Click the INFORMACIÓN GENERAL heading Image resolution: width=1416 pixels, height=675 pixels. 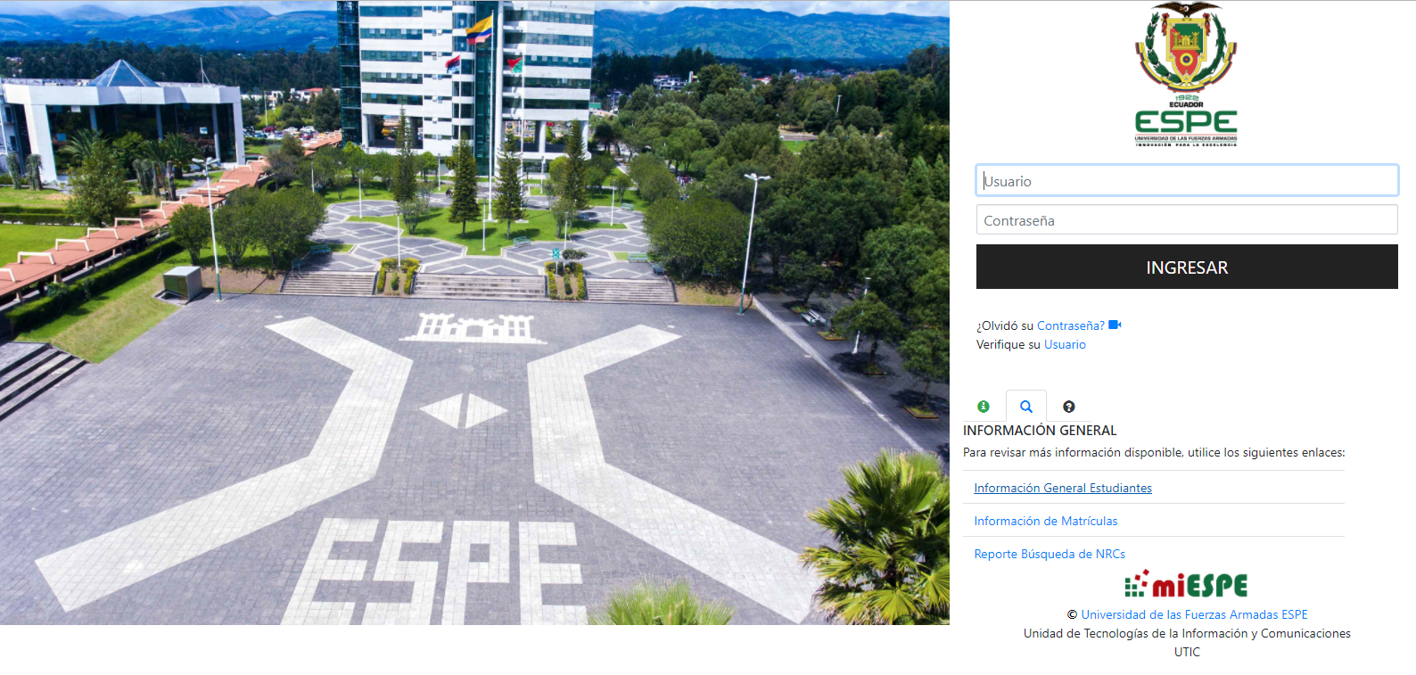(1040, 431)
